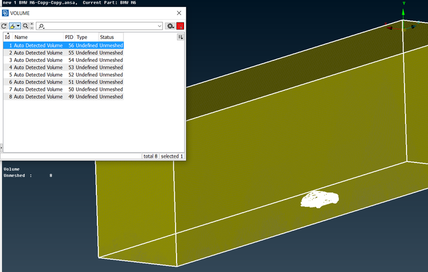Open the gear settings menu

click(170, 26)
